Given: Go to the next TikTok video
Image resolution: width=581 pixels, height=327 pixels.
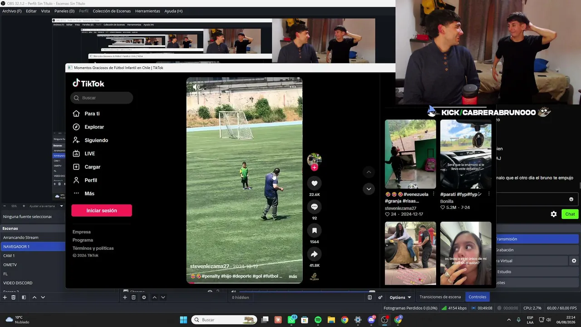Looking at the screenshot, I should pos(369,189).
